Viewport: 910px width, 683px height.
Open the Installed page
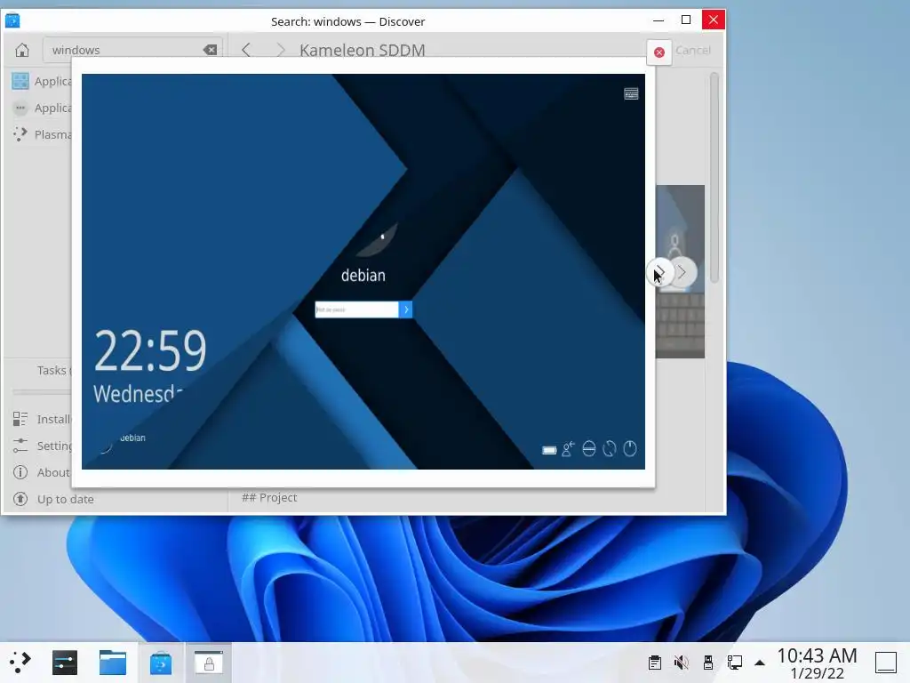pos(41,419)
